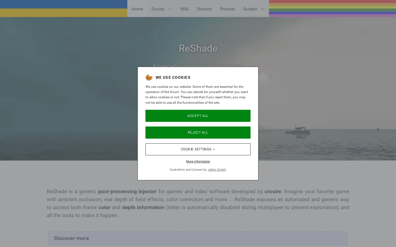Visit the reDim GmbH link
Screen dimensions: 396x247
[x=217, y=170]
